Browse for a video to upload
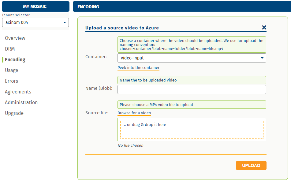 pyautogui.click(x=134, y=113)
